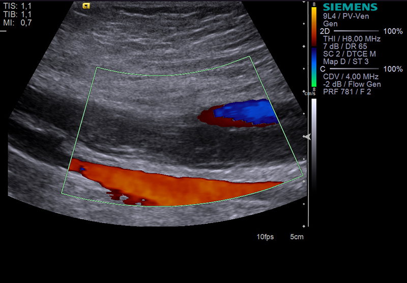The height and width of the screenshot is (283, 407).
Task: Click the '9L4 / PV-Ven' transducer text
Action: [x=346, y=16]
